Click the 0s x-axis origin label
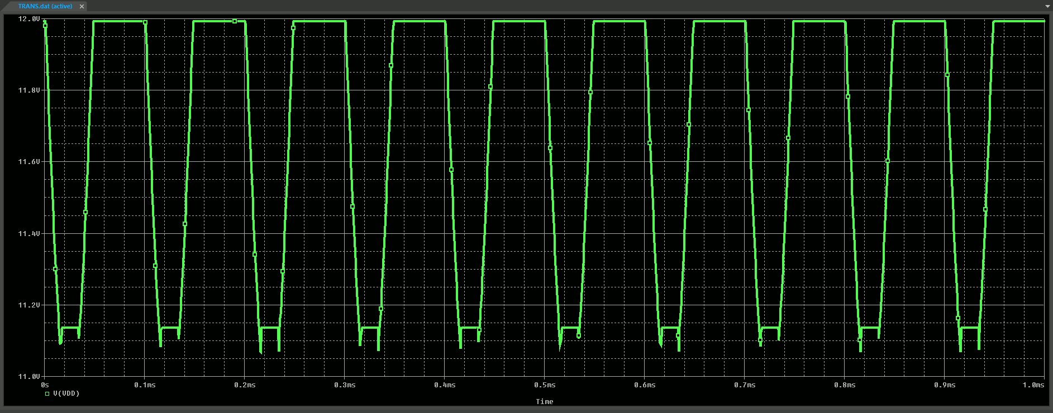This screenshot has width=1053, height=413. click(45, 385)
